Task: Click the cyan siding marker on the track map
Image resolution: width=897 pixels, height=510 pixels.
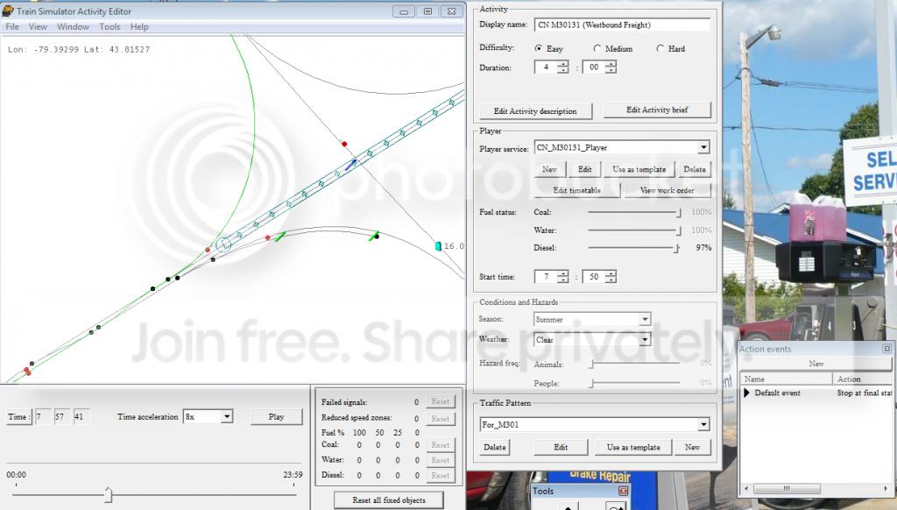Action: (x=439, y=246)
